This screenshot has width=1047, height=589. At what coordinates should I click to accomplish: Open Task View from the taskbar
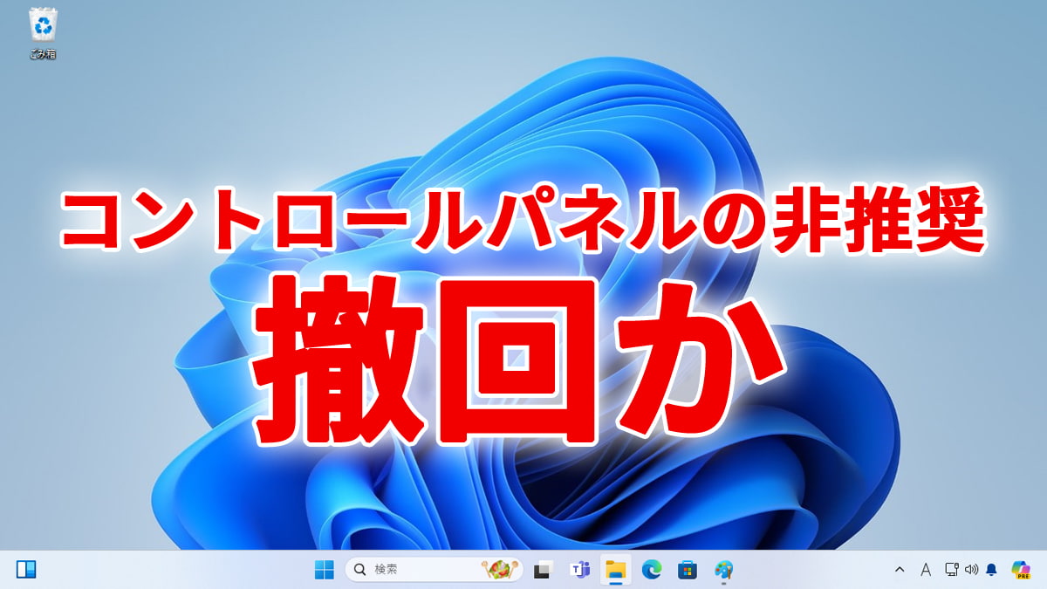point(543,570)
